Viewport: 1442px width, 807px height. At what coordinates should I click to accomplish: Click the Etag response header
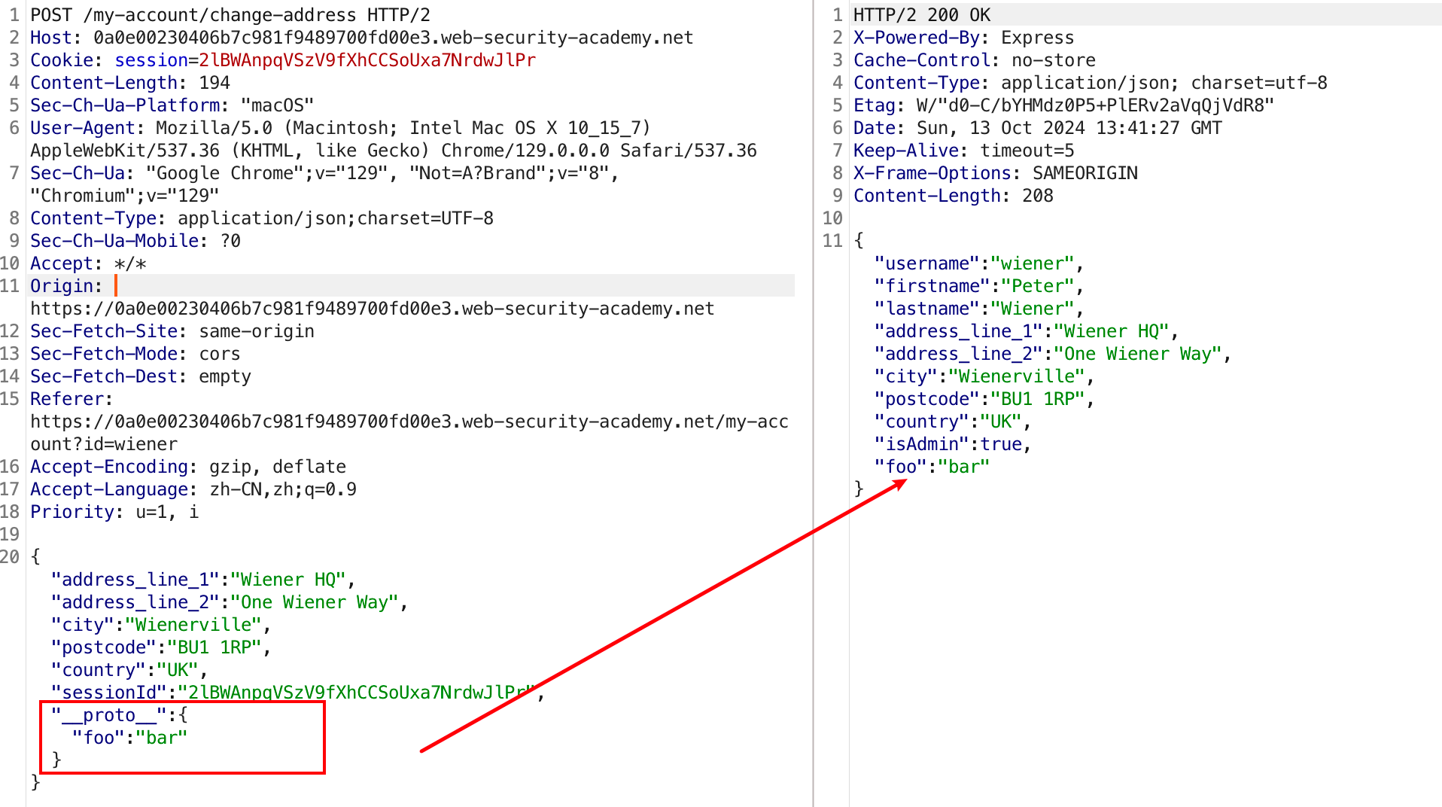(x=1063, y=105)
